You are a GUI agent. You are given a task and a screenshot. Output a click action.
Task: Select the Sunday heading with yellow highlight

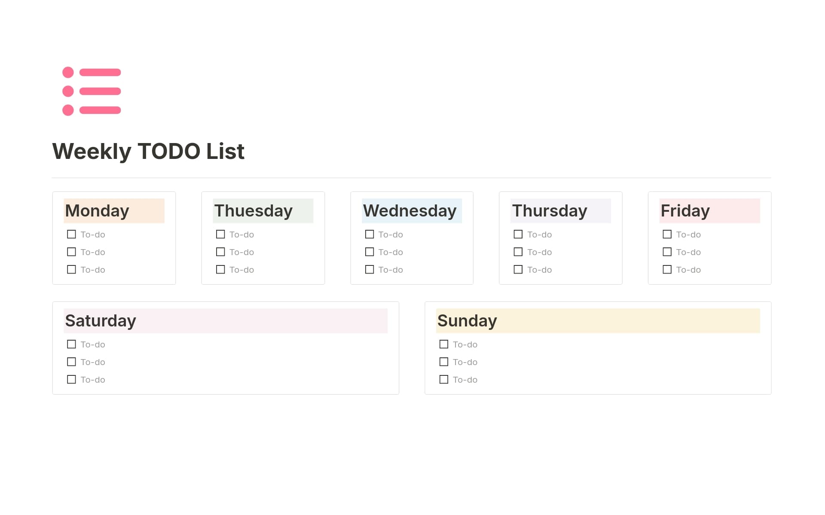pos(467,320)
